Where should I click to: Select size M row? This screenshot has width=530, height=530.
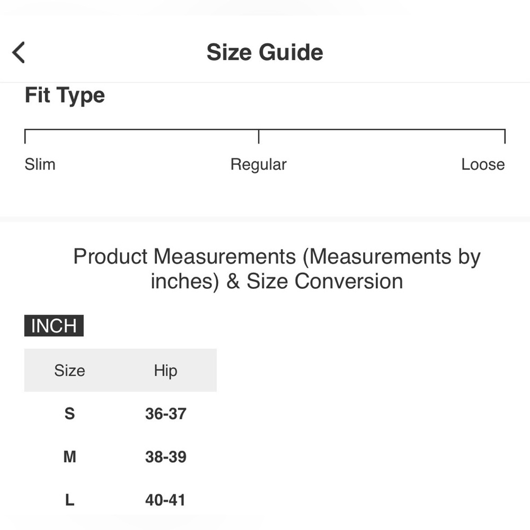click(x=120, y=457)
